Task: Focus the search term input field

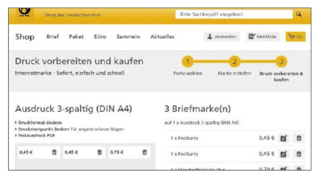Action: [x=234, y=14]
